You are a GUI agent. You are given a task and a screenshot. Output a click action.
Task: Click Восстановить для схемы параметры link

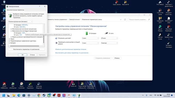pyautogui.click(x=72, y=53)
